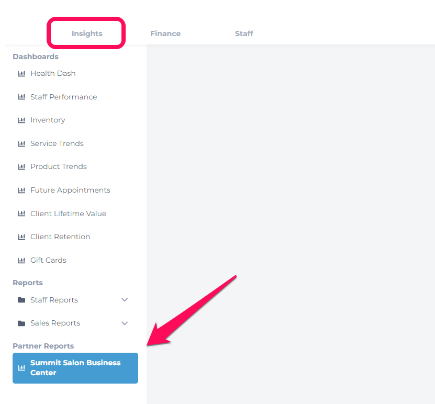Click the Inventory chart icon
Image resolution: width=435 pixels, height=404 pixels.
[x=21, y=120]
